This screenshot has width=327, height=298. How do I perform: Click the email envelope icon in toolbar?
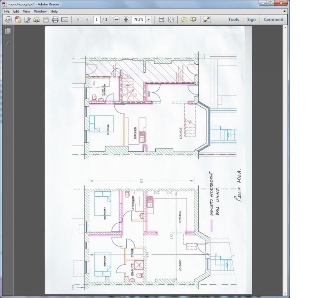(65, 20)
